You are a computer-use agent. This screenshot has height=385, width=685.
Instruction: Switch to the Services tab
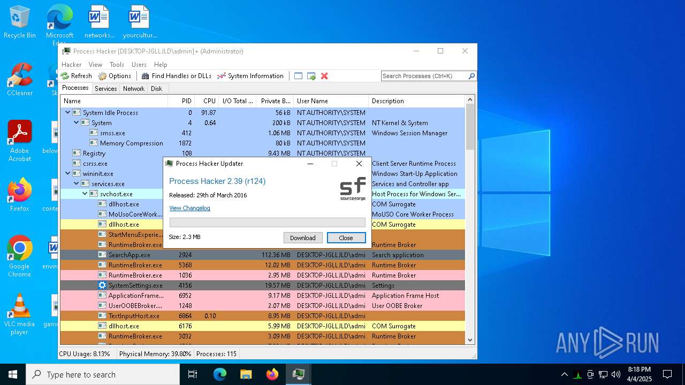click(105, 89)
